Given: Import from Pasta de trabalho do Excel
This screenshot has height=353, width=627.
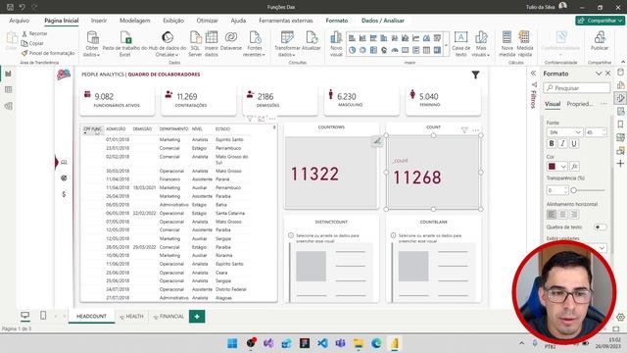Looking at the screenshot, I should (x=125, y=43).
